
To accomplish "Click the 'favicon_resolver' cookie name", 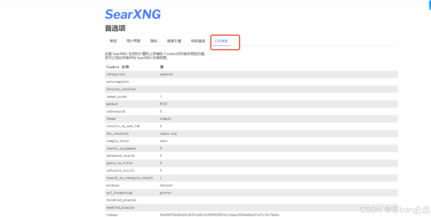I will [121, 89].
